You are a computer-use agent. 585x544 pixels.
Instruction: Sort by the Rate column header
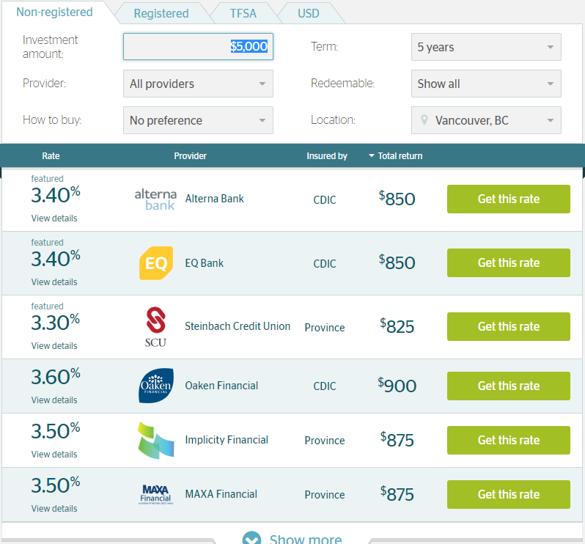tap(51, 156)
